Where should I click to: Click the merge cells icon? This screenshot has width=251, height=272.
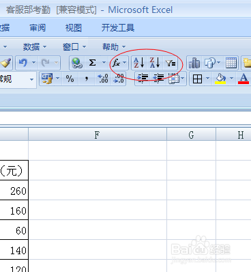[174, 79]
